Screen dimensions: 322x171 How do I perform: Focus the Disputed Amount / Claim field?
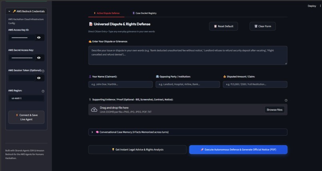pos(255,85)
